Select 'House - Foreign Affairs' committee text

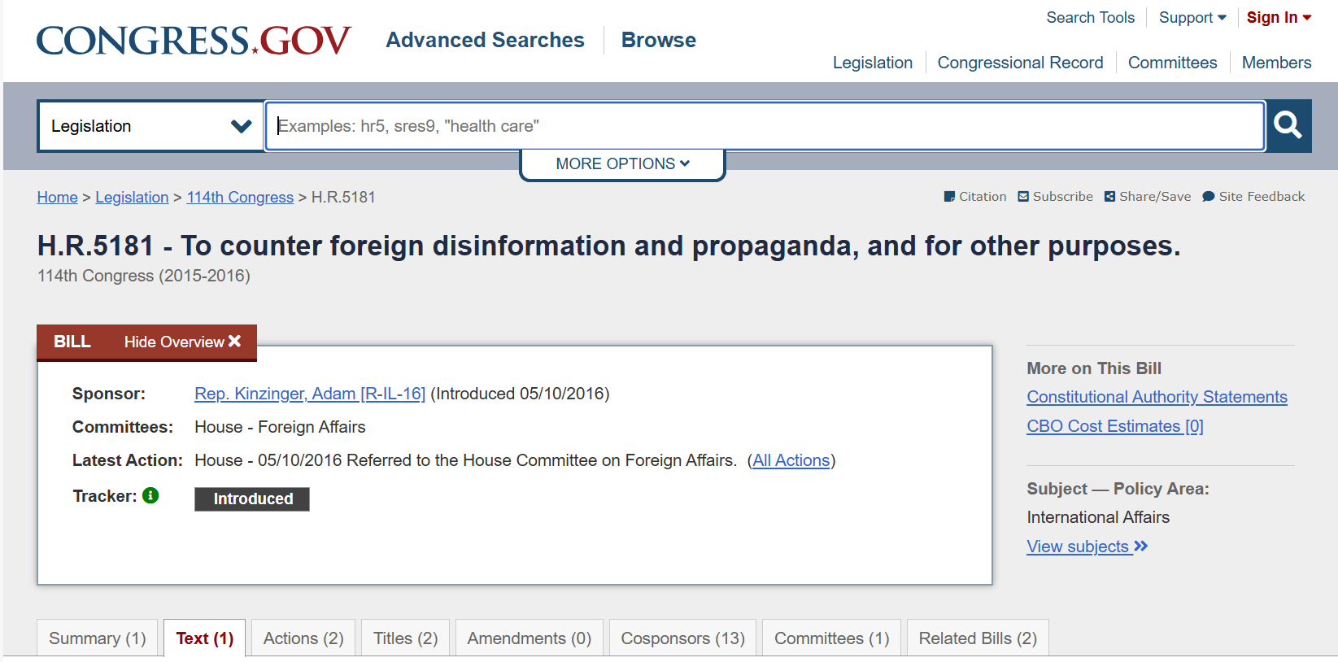coord(280,427)
